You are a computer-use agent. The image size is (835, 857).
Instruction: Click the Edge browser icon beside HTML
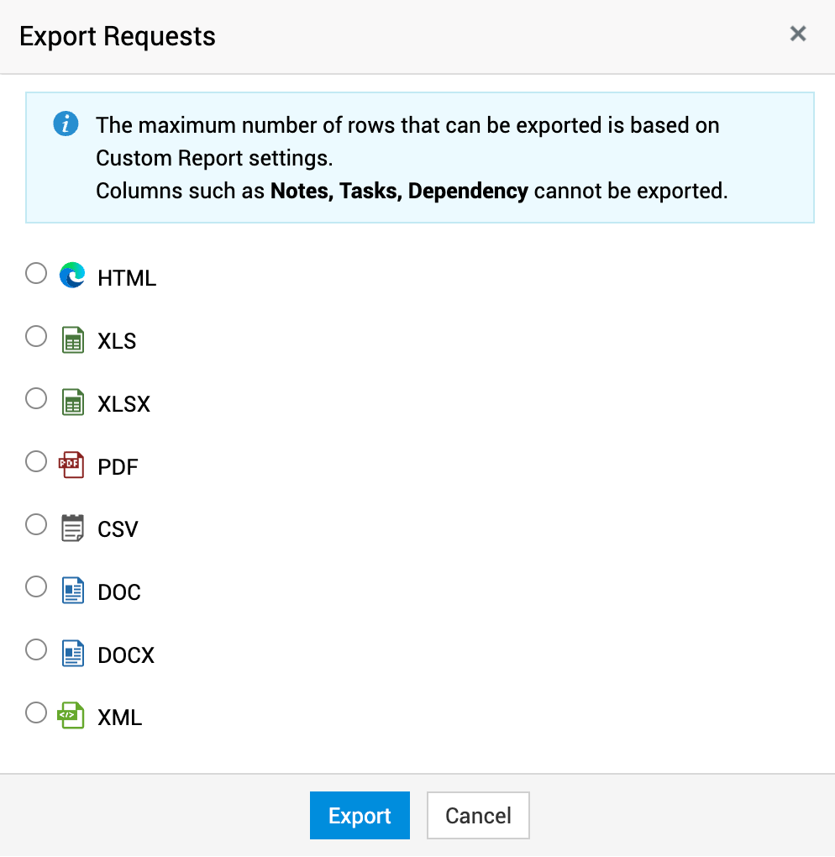pyautogui.click(x=73, y=276)
